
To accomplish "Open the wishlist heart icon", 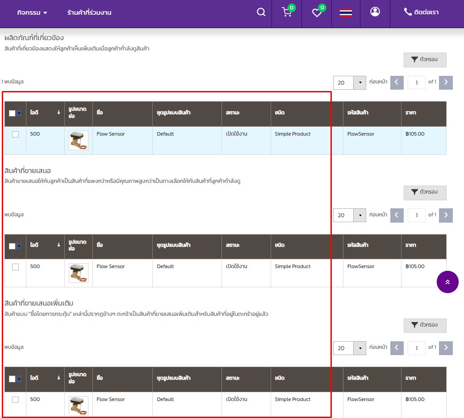I will pos(317,12).
